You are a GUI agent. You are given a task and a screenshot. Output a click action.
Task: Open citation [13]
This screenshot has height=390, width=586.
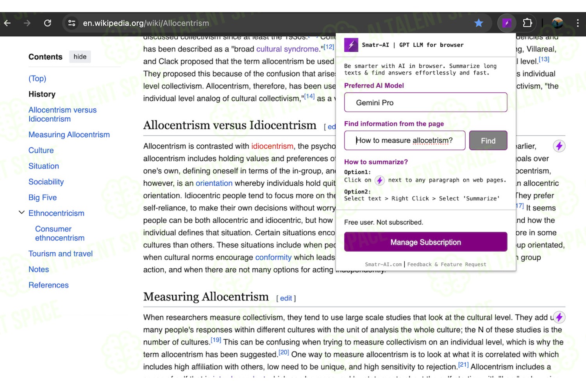544,59
